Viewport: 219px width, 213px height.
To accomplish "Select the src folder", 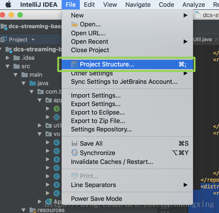I will pos(21,66).
